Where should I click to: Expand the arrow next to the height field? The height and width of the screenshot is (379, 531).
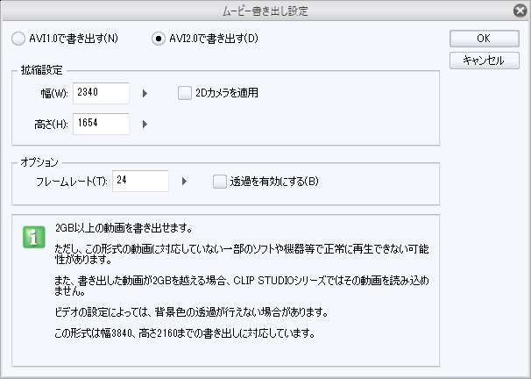(x=145, y=124)
